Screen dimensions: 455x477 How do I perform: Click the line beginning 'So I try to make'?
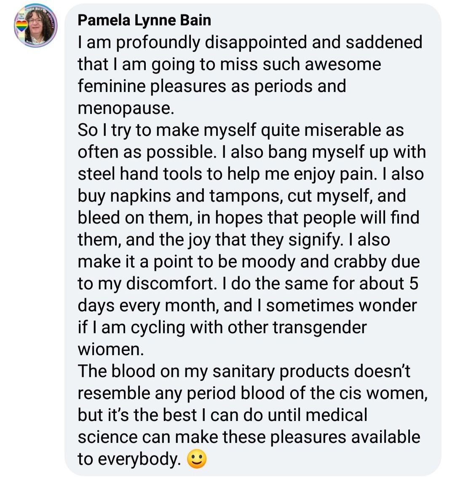241,130
